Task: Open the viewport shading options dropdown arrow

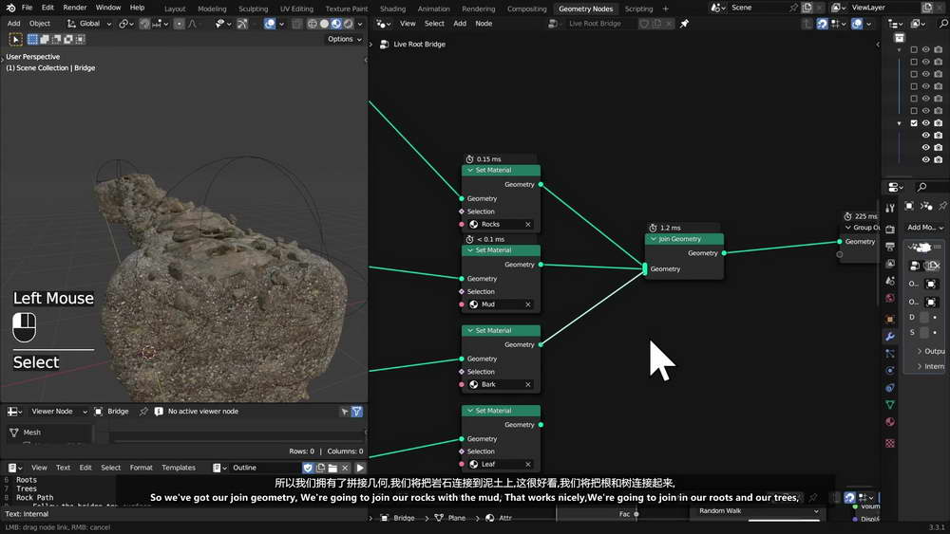Action: (x=360, y=24)
